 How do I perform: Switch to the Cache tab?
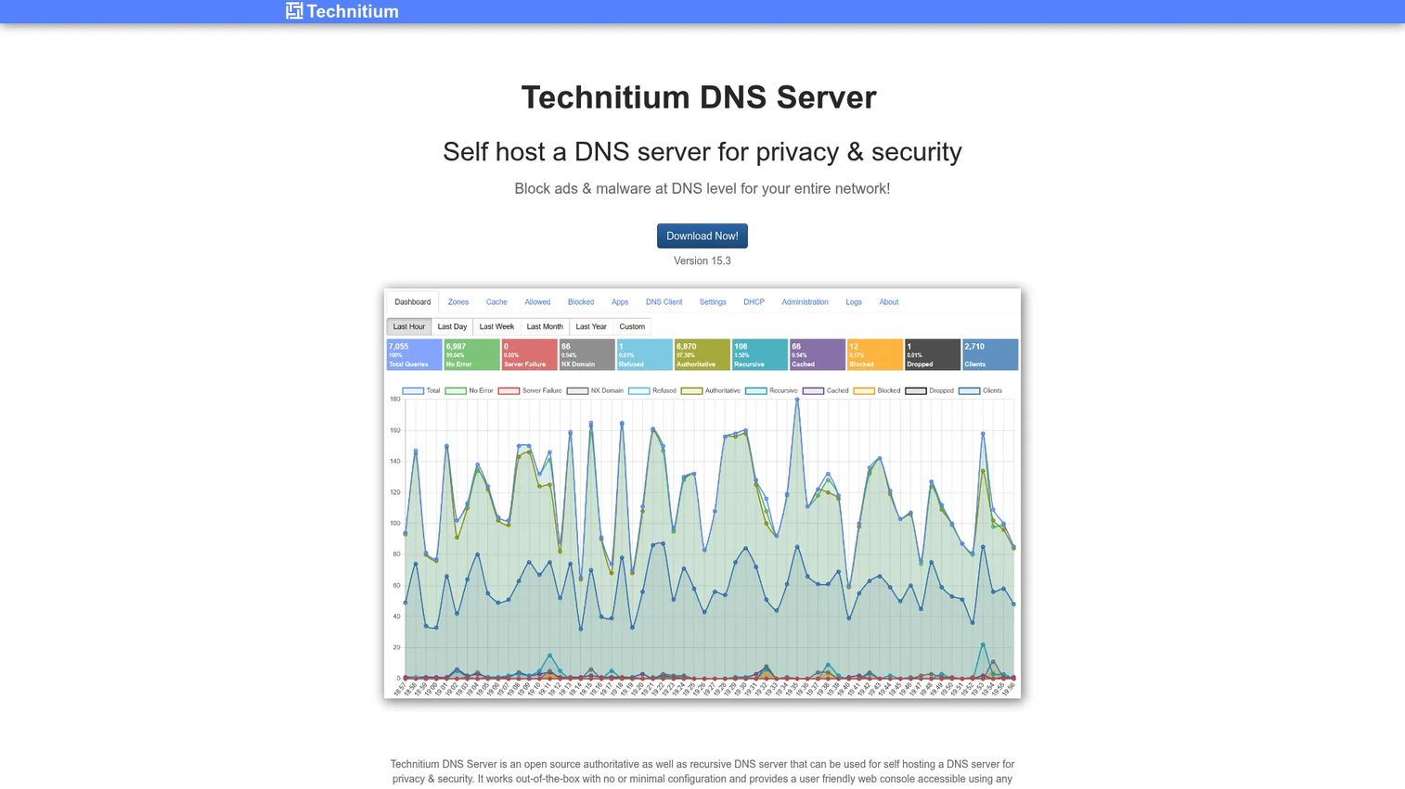tap(496, 302)
